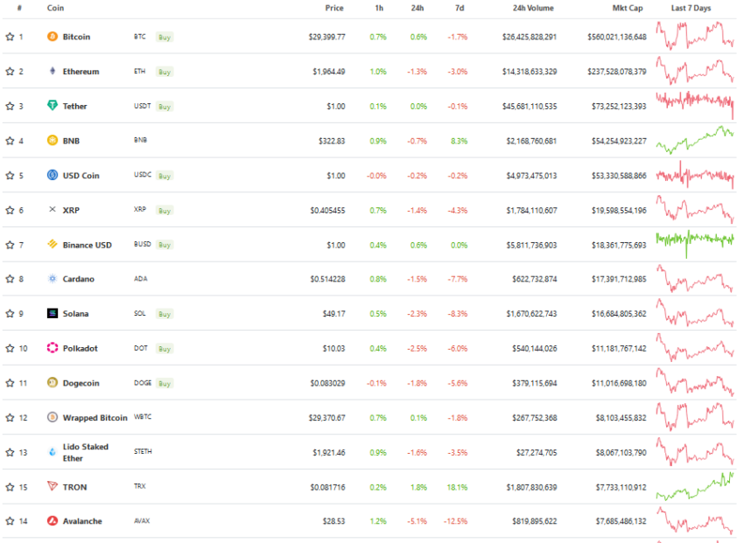Toggle the TRON favorite star
The height and width of the screenshot is (543, 744).
pyautogui.click(x=10, y=487)
